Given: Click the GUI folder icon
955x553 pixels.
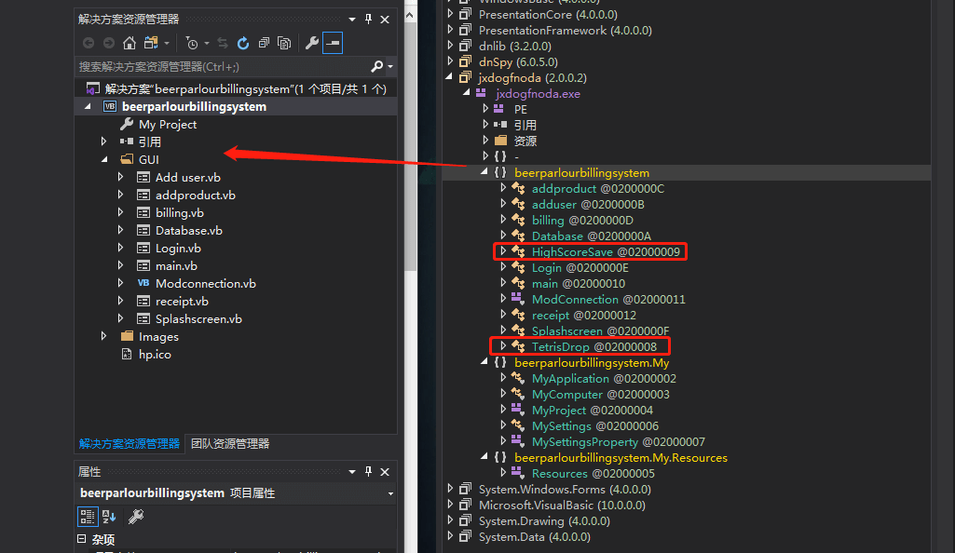Looking at the screenshot, I should click(127, 159).
